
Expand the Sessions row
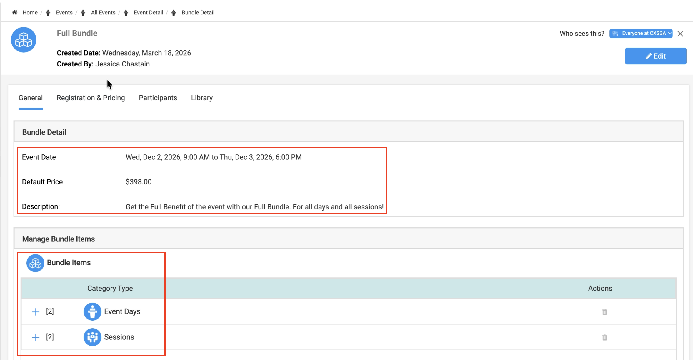pos(36,337)
